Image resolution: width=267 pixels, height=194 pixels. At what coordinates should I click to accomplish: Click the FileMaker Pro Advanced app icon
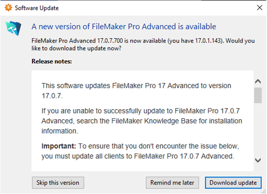(x=13, y=28)
